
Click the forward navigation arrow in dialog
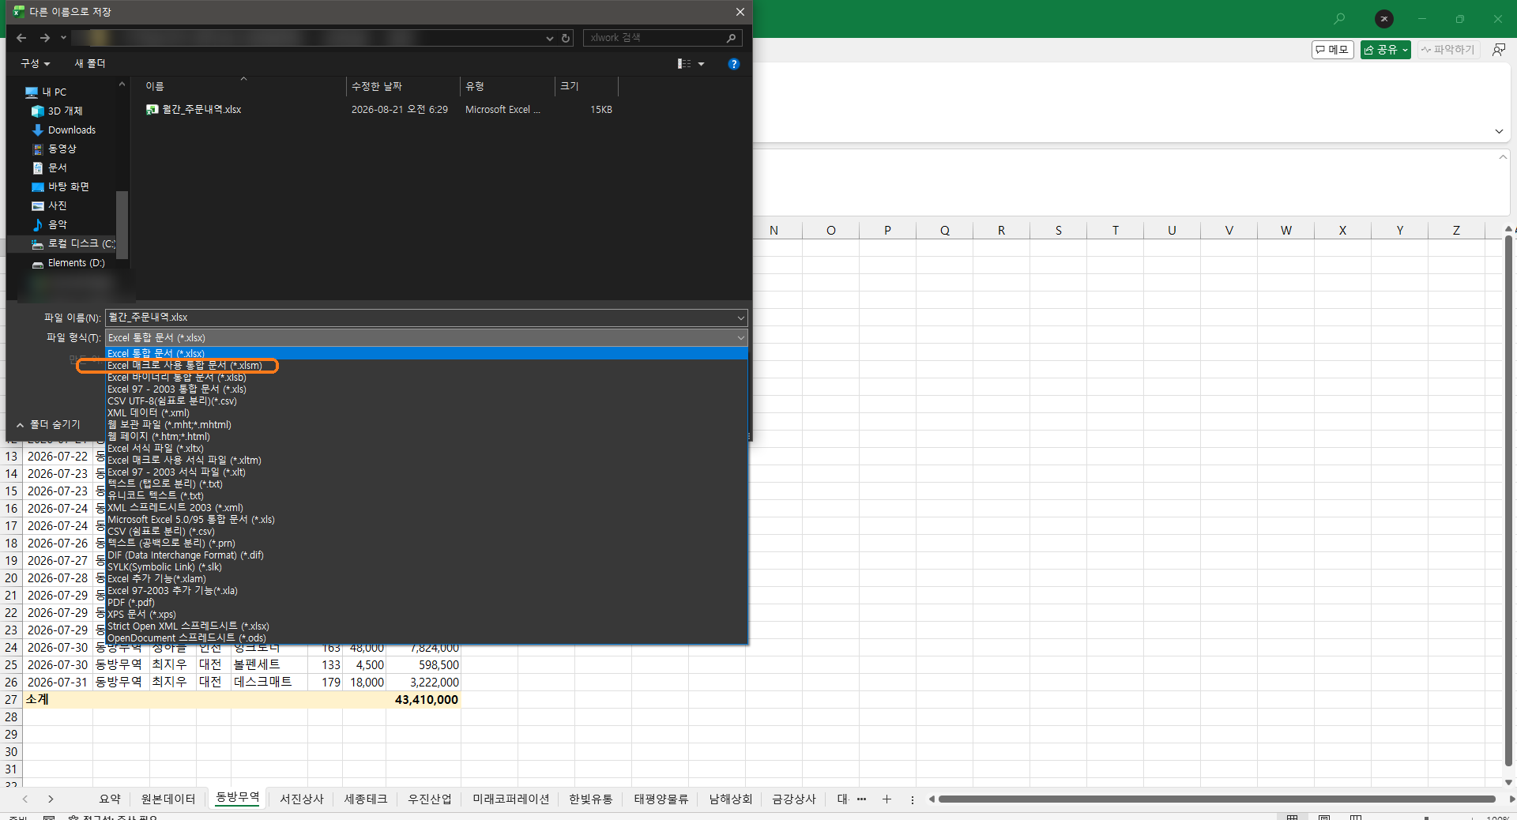[45, 38]
